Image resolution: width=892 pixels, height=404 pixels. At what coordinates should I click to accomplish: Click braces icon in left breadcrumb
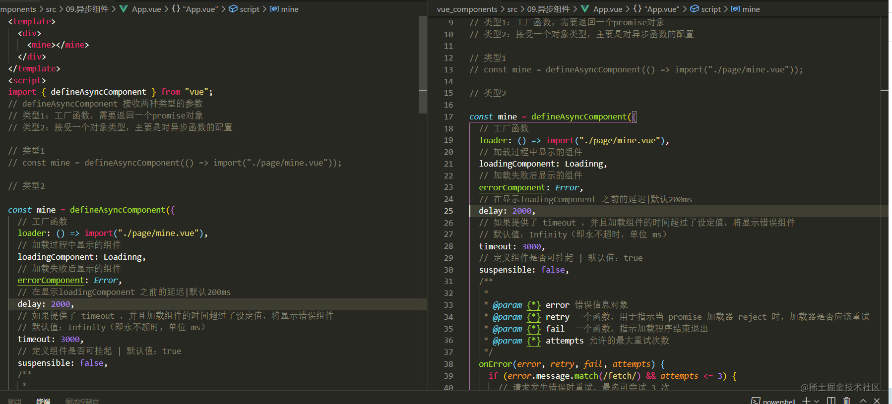pos(176,9)
